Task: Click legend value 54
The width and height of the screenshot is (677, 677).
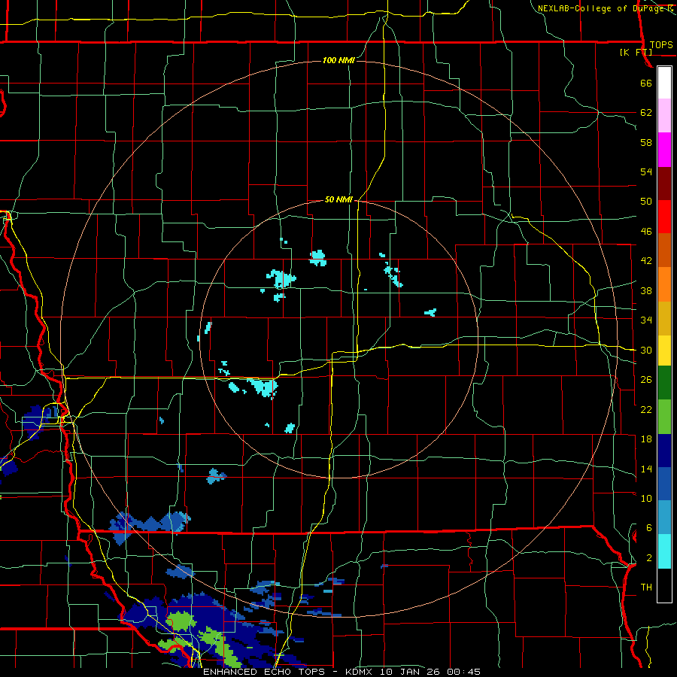Action: click(x=646, y=172)
